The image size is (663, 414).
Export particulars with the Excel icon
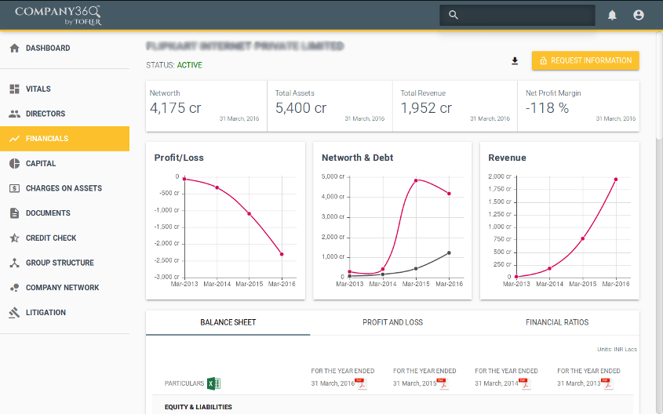coord(213,383)
